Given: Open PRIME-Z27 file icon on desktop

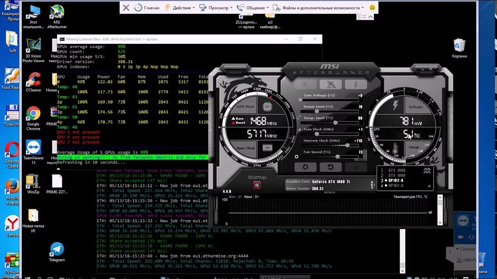Looking at the screenshot, I should 57,184.
